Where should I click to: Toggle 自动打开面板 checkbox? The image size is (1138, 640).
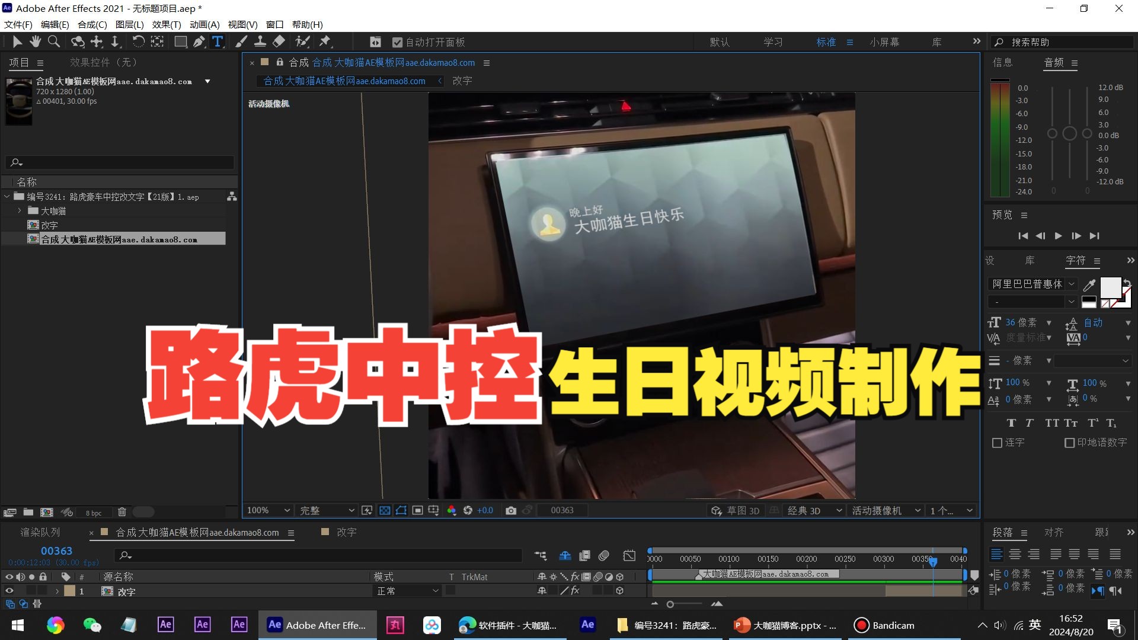click(398, 42)
